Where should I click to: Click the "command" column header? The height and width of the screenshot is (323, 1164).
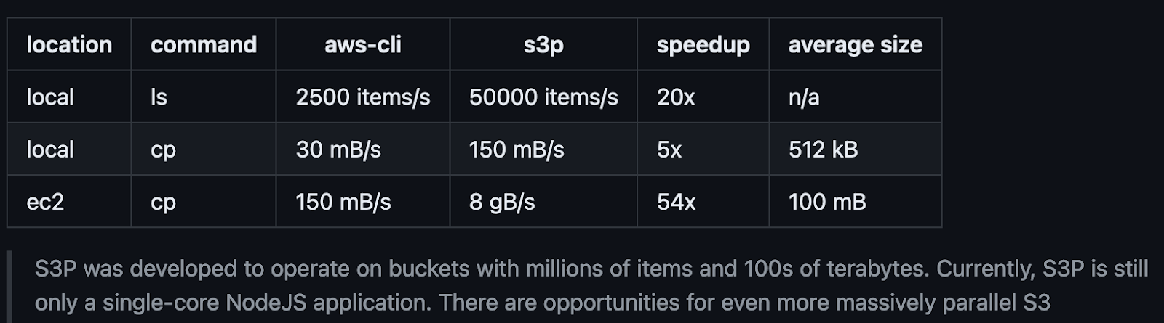(203, 45)
